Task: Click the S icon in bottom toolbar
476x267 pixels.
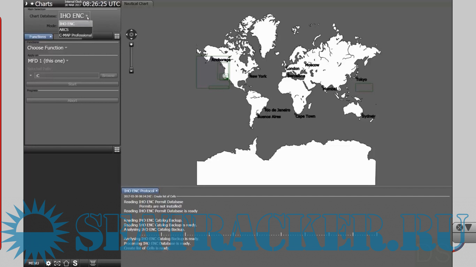Action: 75,263
